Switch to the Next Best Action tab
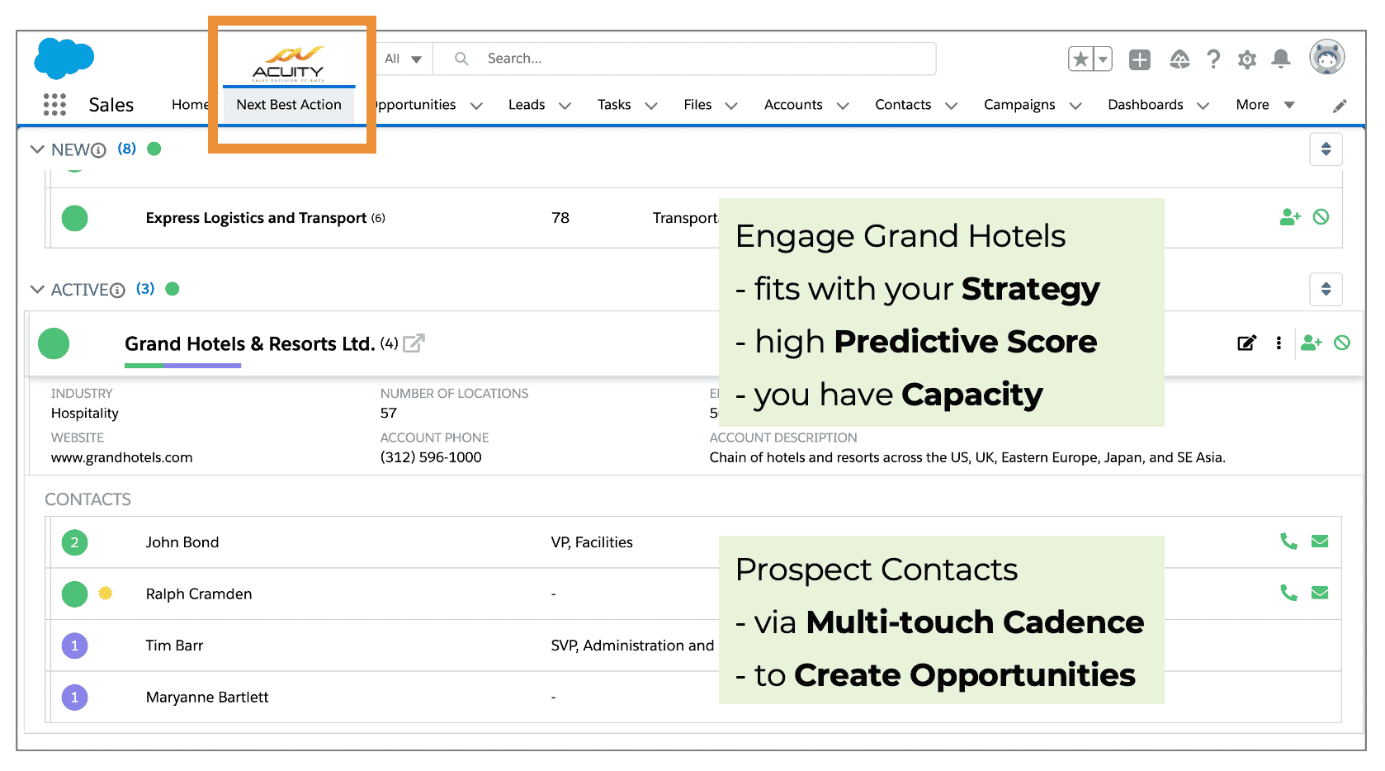 tap(289, 105)
